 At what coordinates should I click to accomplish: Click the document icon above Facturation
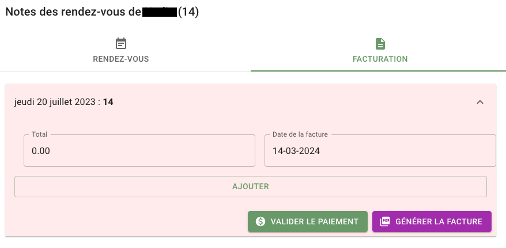click(x=380, y=44)
